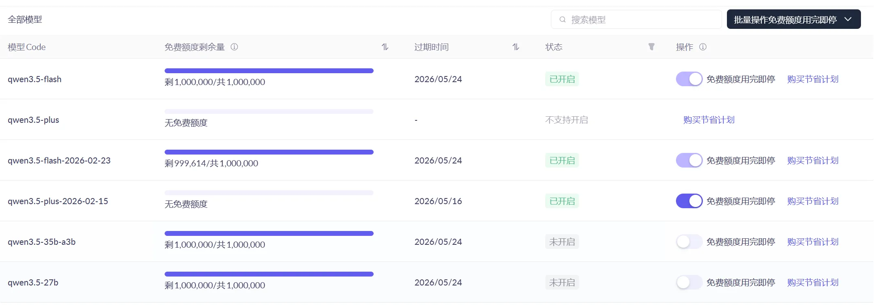Click expiry date 2026/05/16
This screenshot has width=874, height=305.
pos(438,201)
